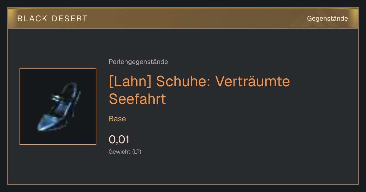
Task: Select the Perlengegenstände category label
Action: click(x=138, y=62)
